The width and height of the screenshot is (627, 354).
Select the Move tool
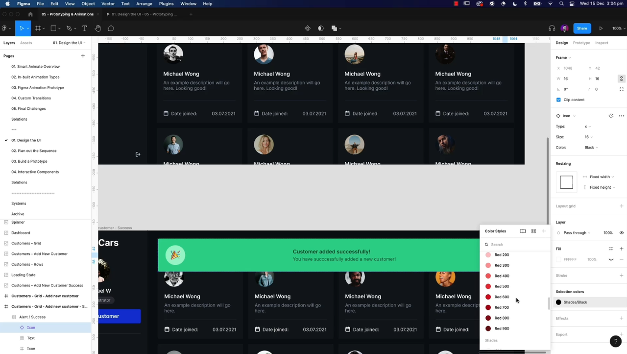pyautogui.click(x=22, y=28)
